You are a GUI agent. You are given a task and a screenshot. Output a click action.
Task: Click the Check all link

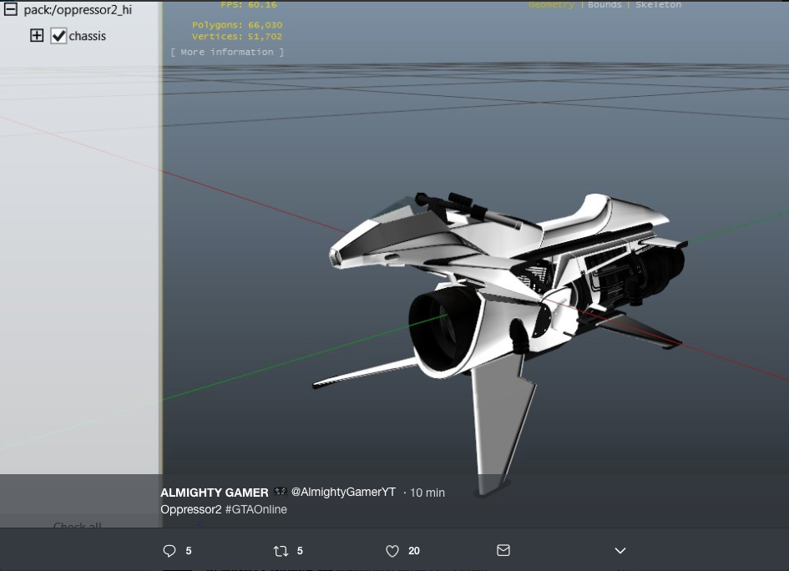pos(78,525)
